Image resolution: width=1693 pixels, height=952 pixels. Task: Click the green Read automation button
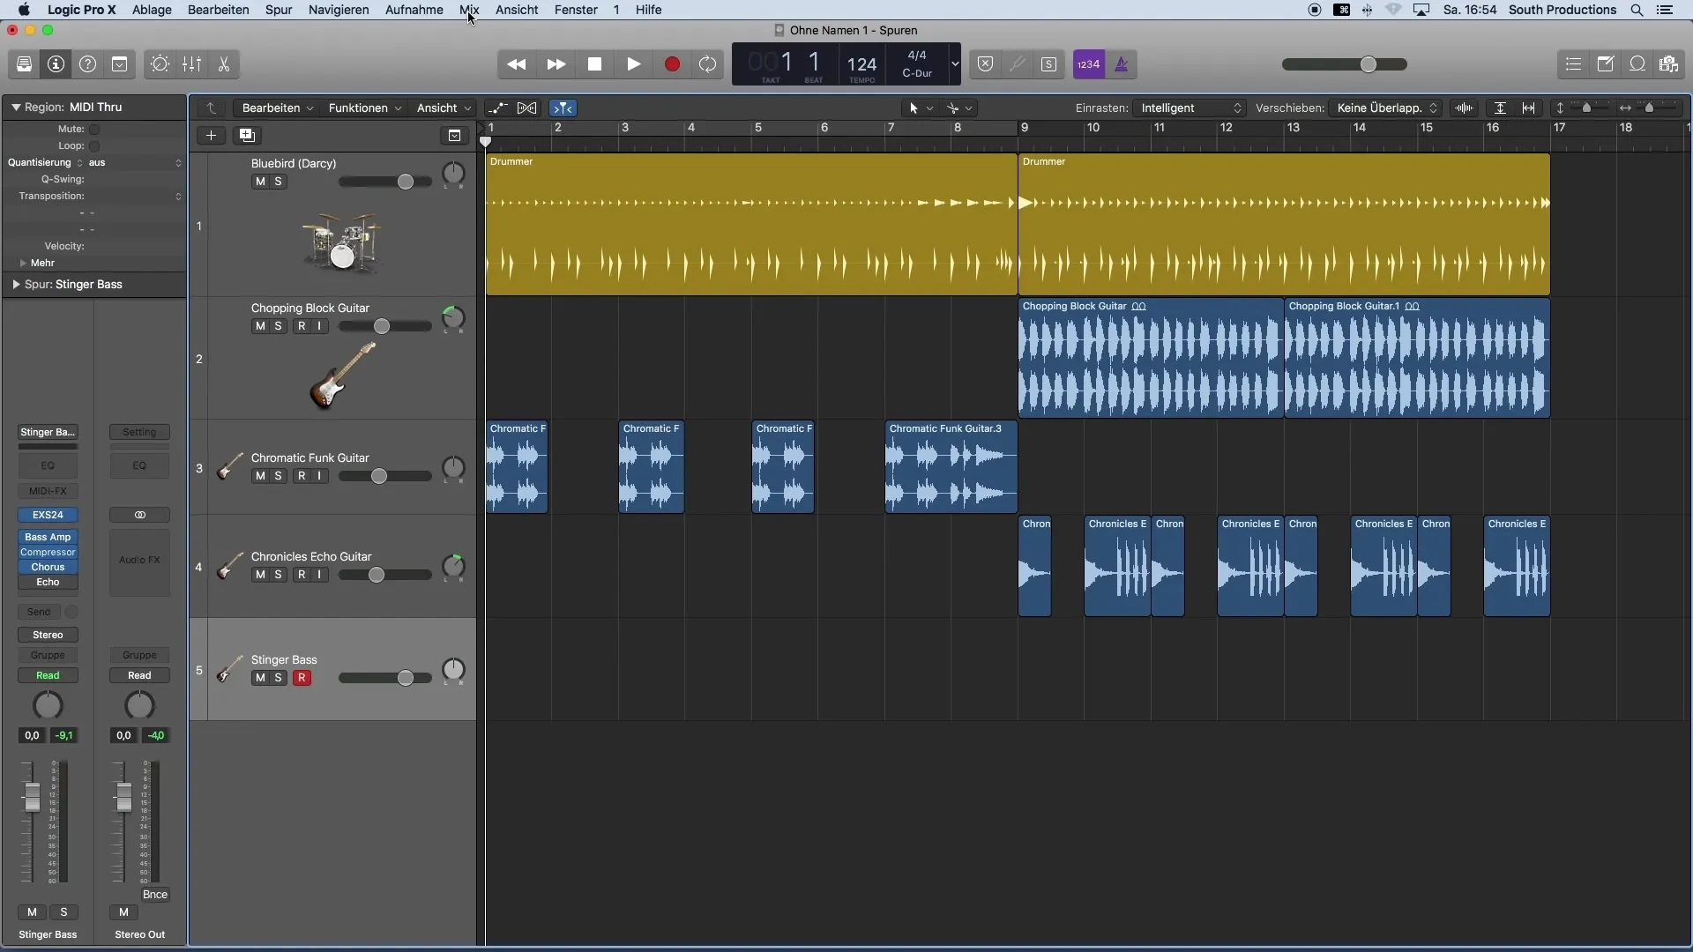[x=48, y=675]
